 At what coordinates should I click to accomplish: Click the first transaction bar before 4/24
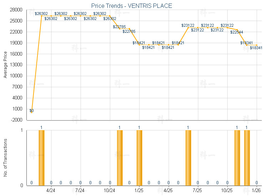[x=41, y=158]
